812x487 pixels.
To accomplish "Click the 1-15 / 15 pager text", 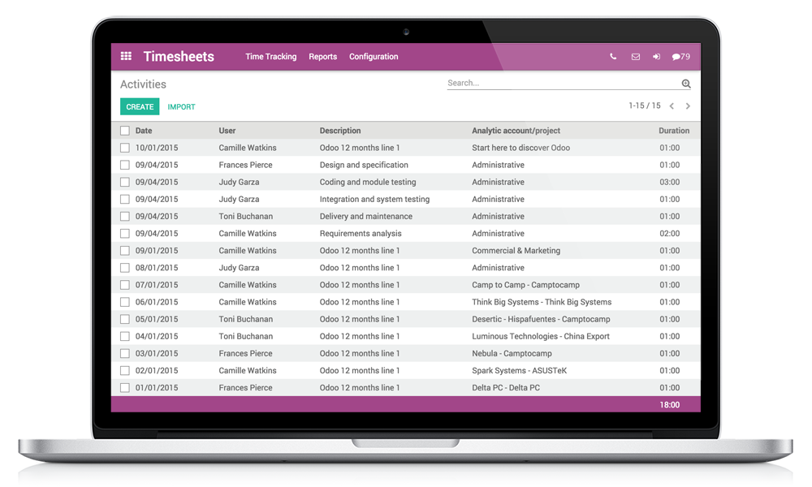I will tap(645, 106).
